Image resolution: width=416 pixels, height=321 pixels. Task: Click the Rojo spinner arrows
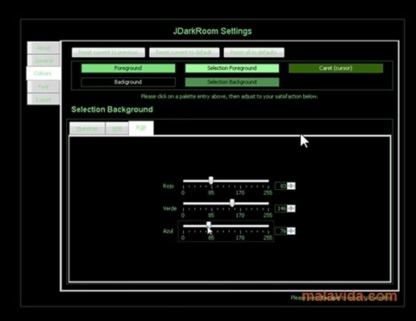click(291, 186)
